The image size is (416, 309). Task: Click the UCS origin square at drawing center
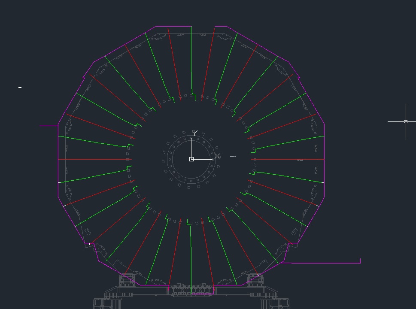tap(191, 159)
